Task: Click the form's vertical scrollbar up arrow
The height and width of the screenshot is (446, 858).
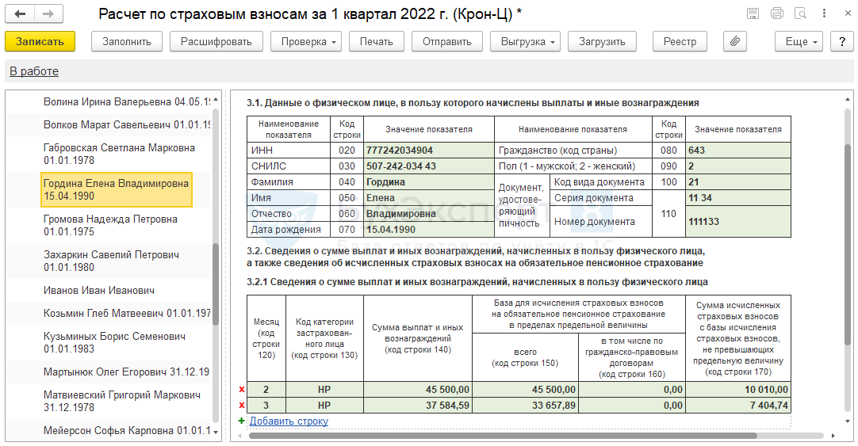Action: click(848, 99)
